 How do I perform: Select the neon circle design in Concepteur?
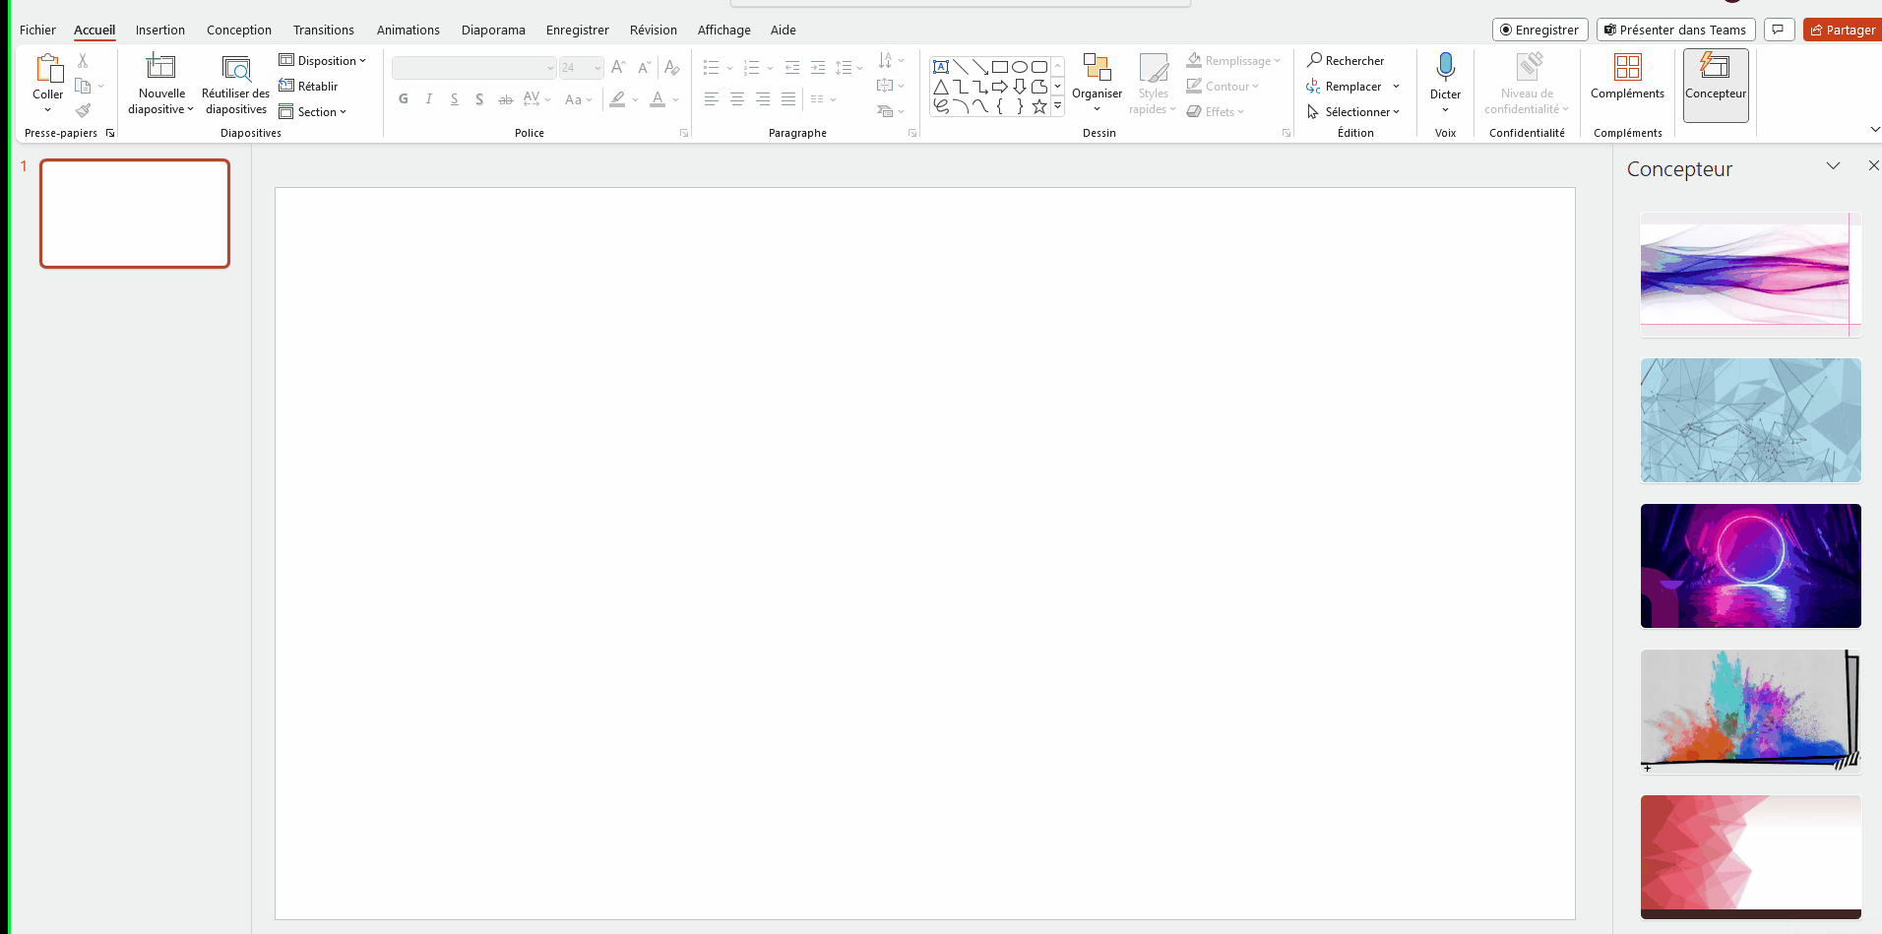pyautogui.click(x=1749, y=566)
